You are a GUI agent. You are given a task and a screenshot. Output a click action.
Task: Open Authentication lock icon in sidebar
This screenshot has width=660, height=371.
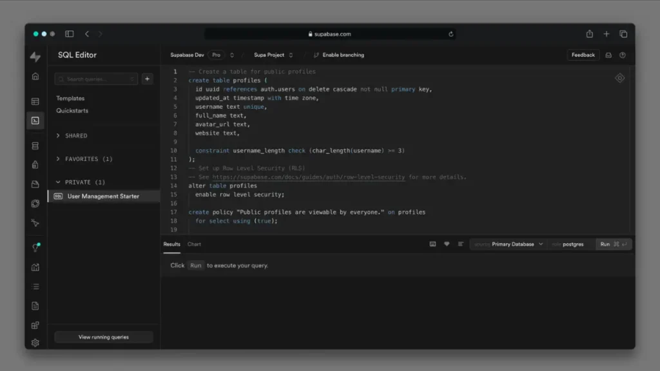click(x=35, y=165)
